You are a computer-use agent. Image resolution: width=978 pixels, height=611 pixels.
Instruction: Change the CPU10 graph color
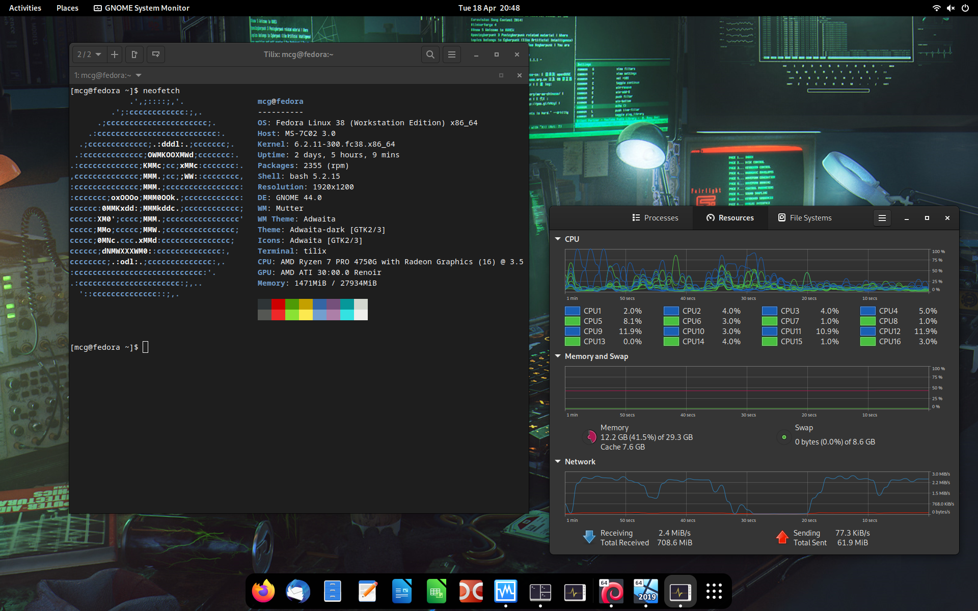click(x=671, y=331)
